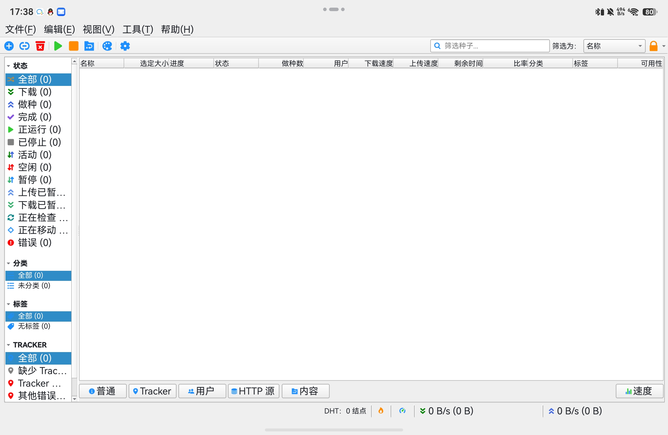Focus the 筛选种子 search field

click(x=490, y=46)
